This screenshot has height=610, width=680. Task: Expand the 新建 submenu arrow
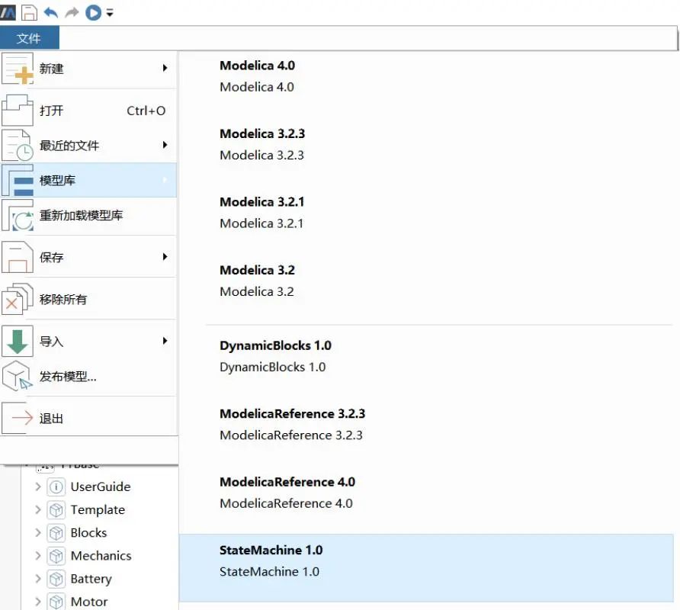click(165, 68)
